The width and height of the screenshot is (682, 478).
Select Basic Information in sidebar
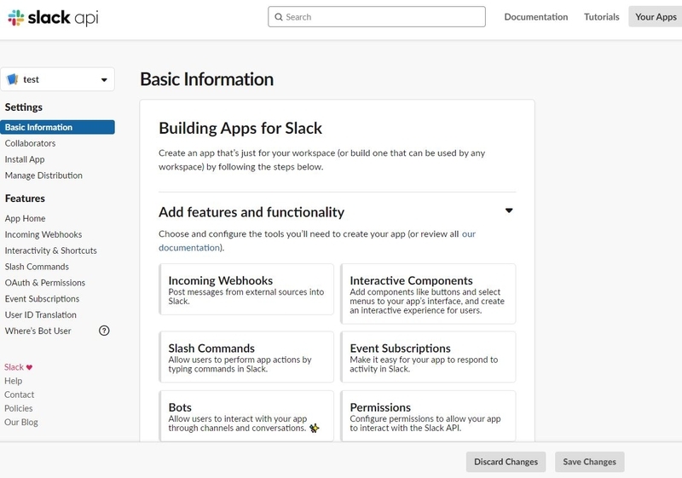point(57,127)
